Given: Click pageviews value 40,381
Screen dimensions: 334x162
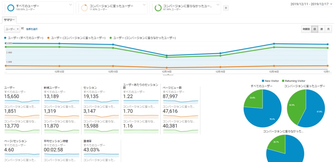Looking at the screenshot, I should coord(171,126).
